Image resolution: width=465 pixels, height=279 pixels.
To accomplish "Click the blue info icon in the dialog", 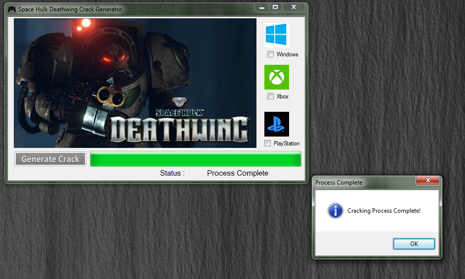I will (x=336, y=211).
